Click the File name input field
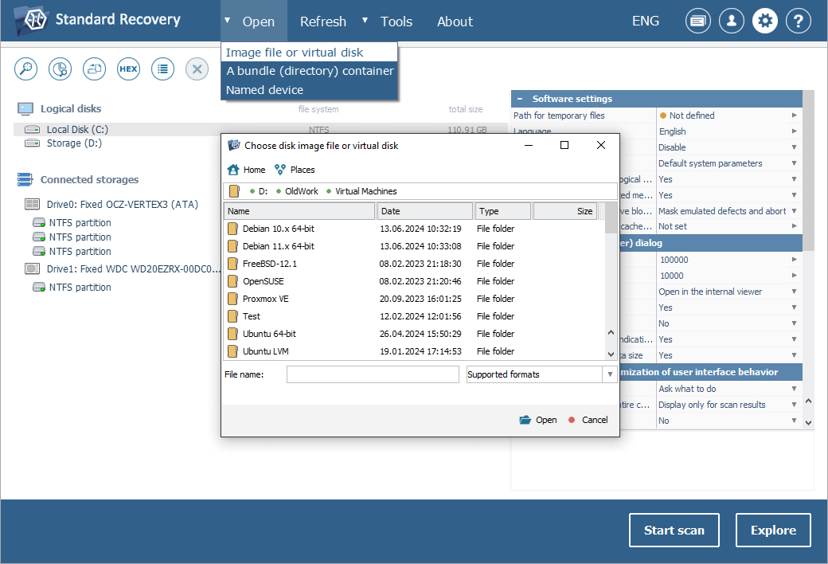This screenshot has height=564, width=828. pyautogui.click(x=373, y=374)
